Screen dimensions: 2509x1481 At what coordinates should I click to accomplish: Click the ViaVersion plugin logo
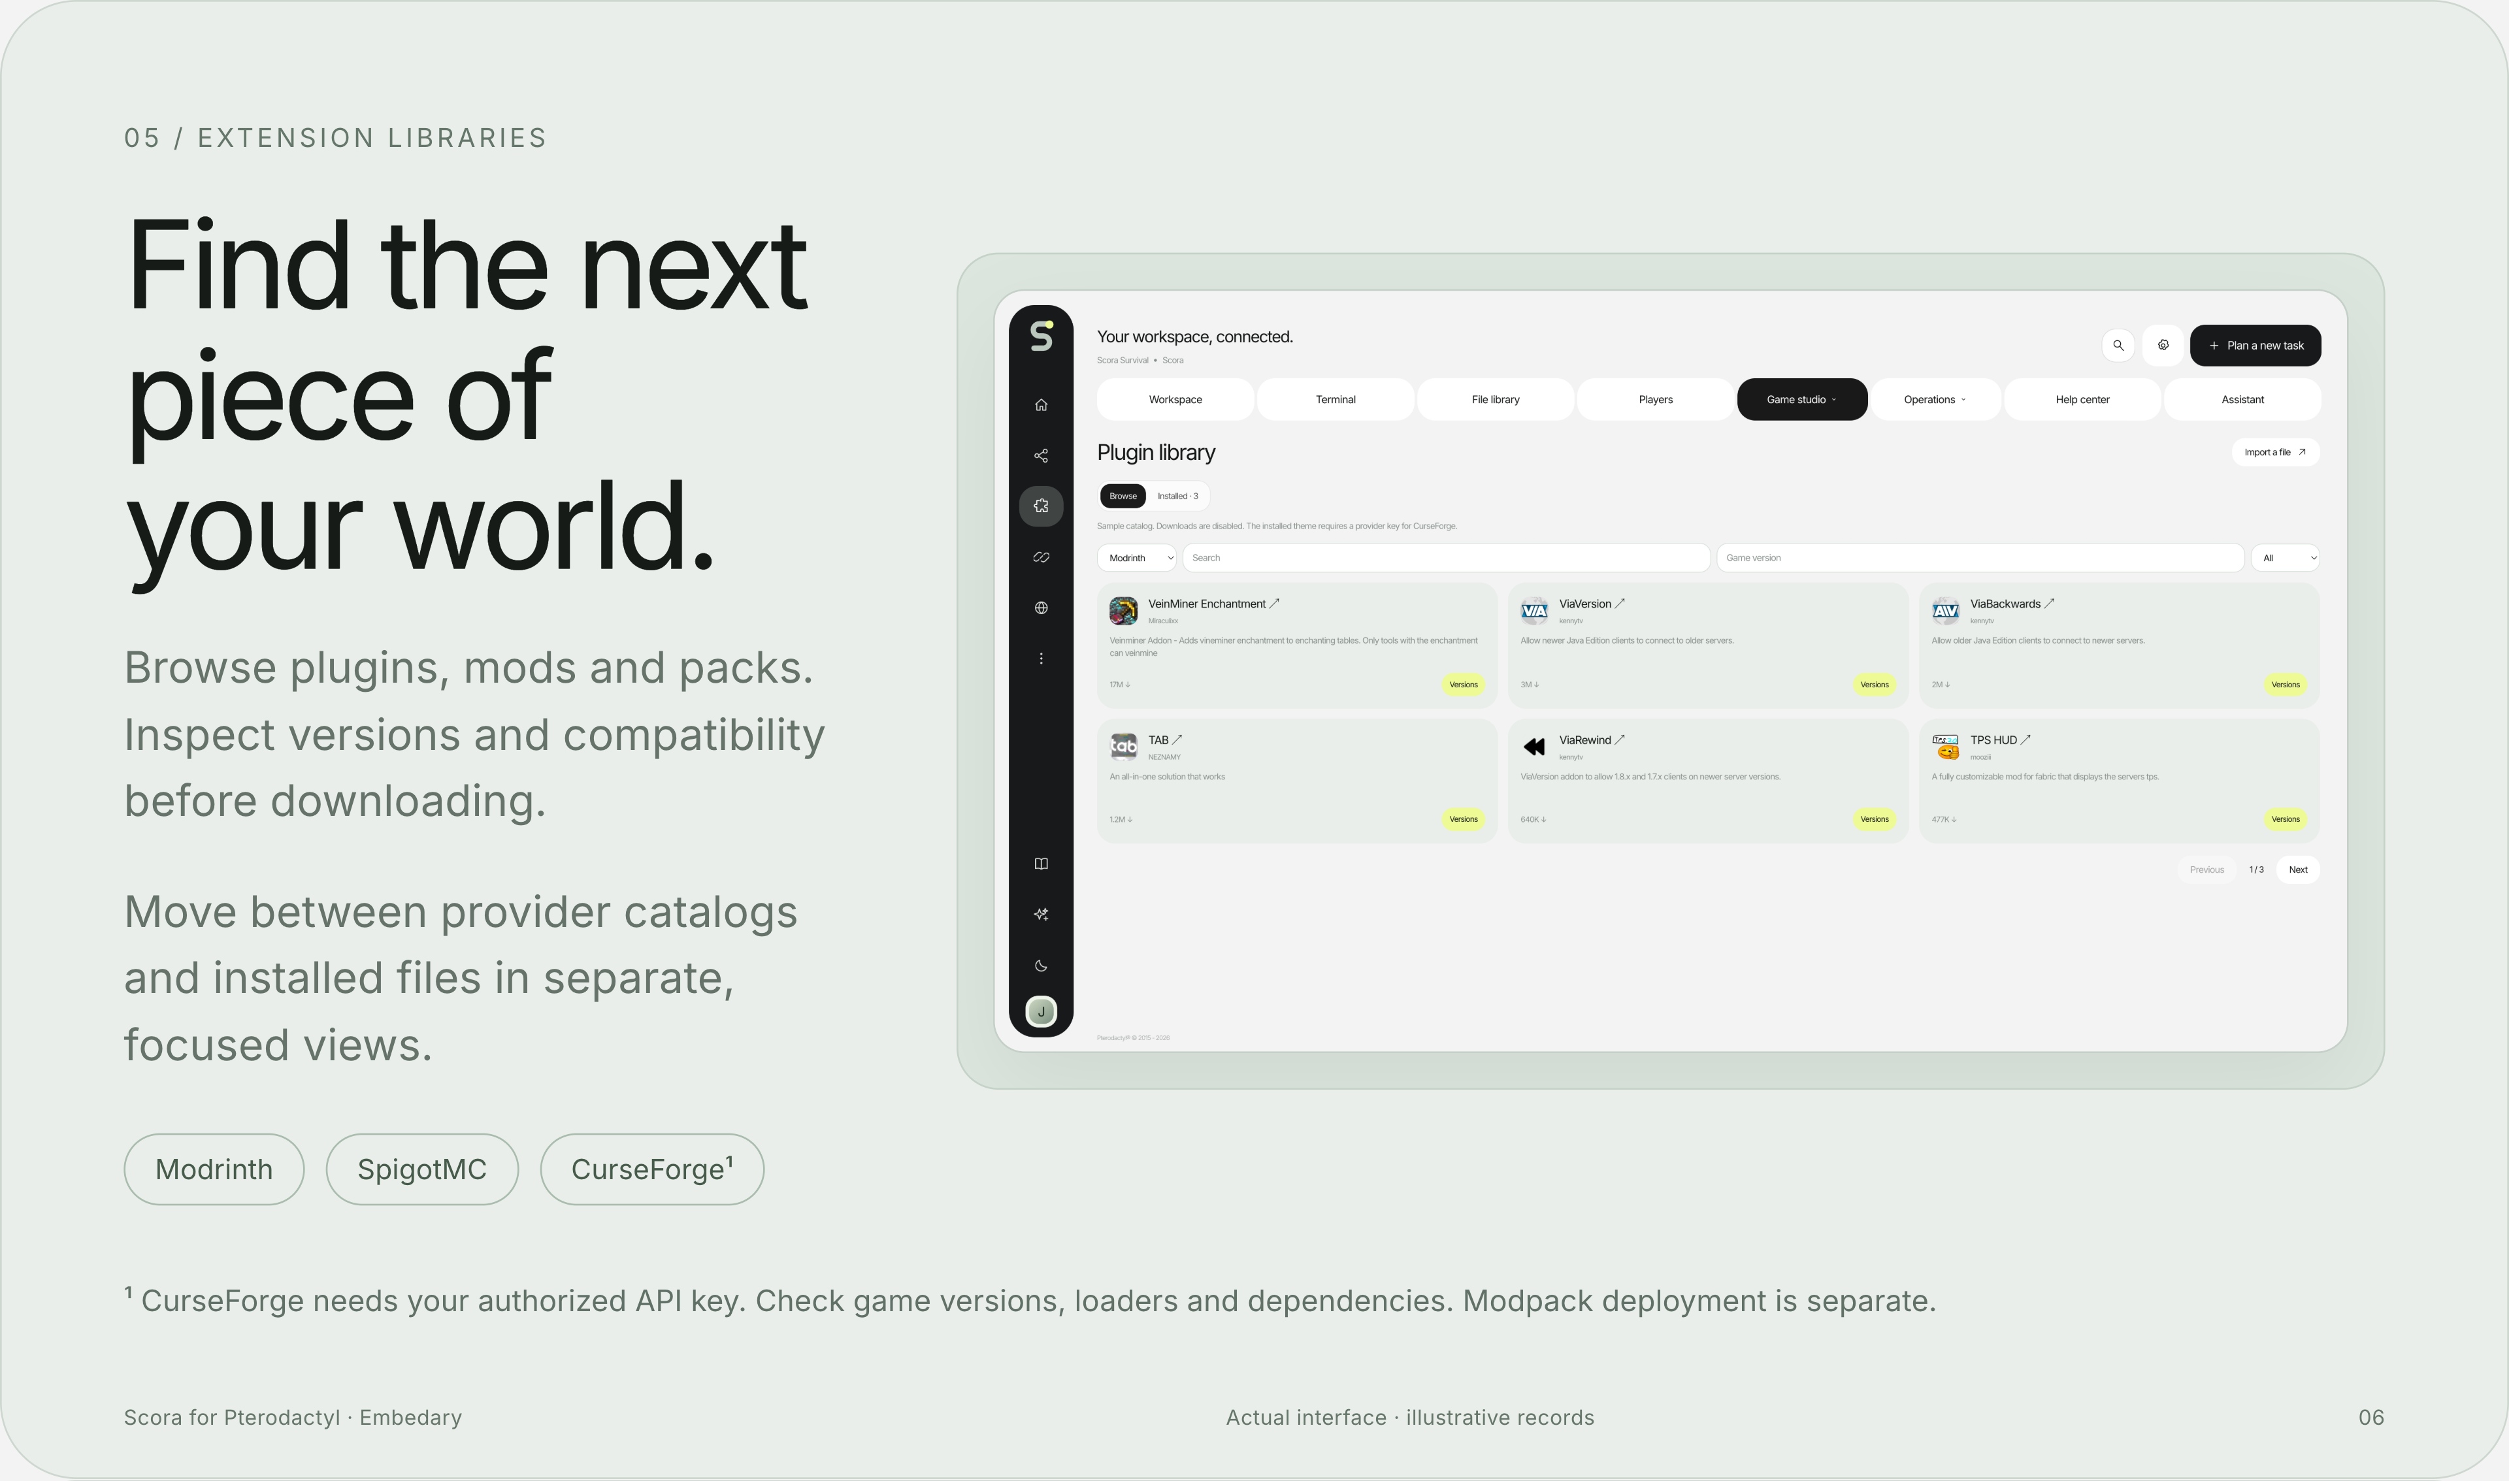pyautogui.click(x=1534, y=611)
